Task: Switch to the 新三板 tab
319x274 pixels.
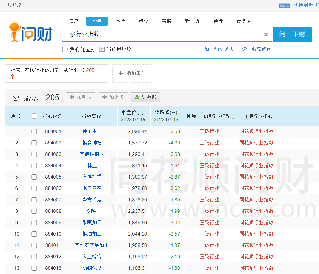Action: tap(192, 21)
